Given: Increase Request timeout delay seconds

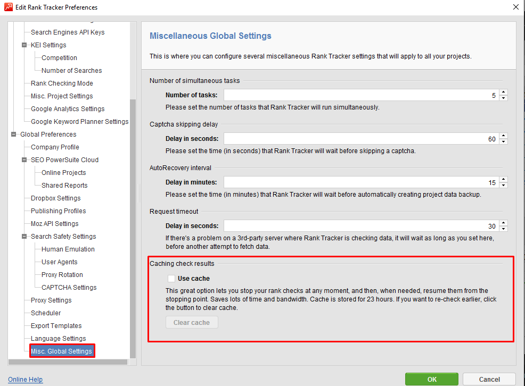Looking at the screenshot, I should click(x=503, y=223).
